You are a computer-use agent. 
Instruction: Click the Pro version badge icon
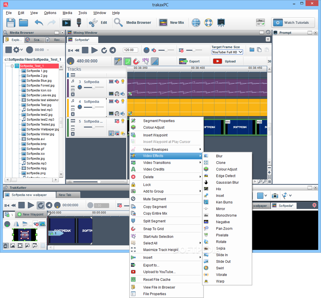click(x=260, y=22)
